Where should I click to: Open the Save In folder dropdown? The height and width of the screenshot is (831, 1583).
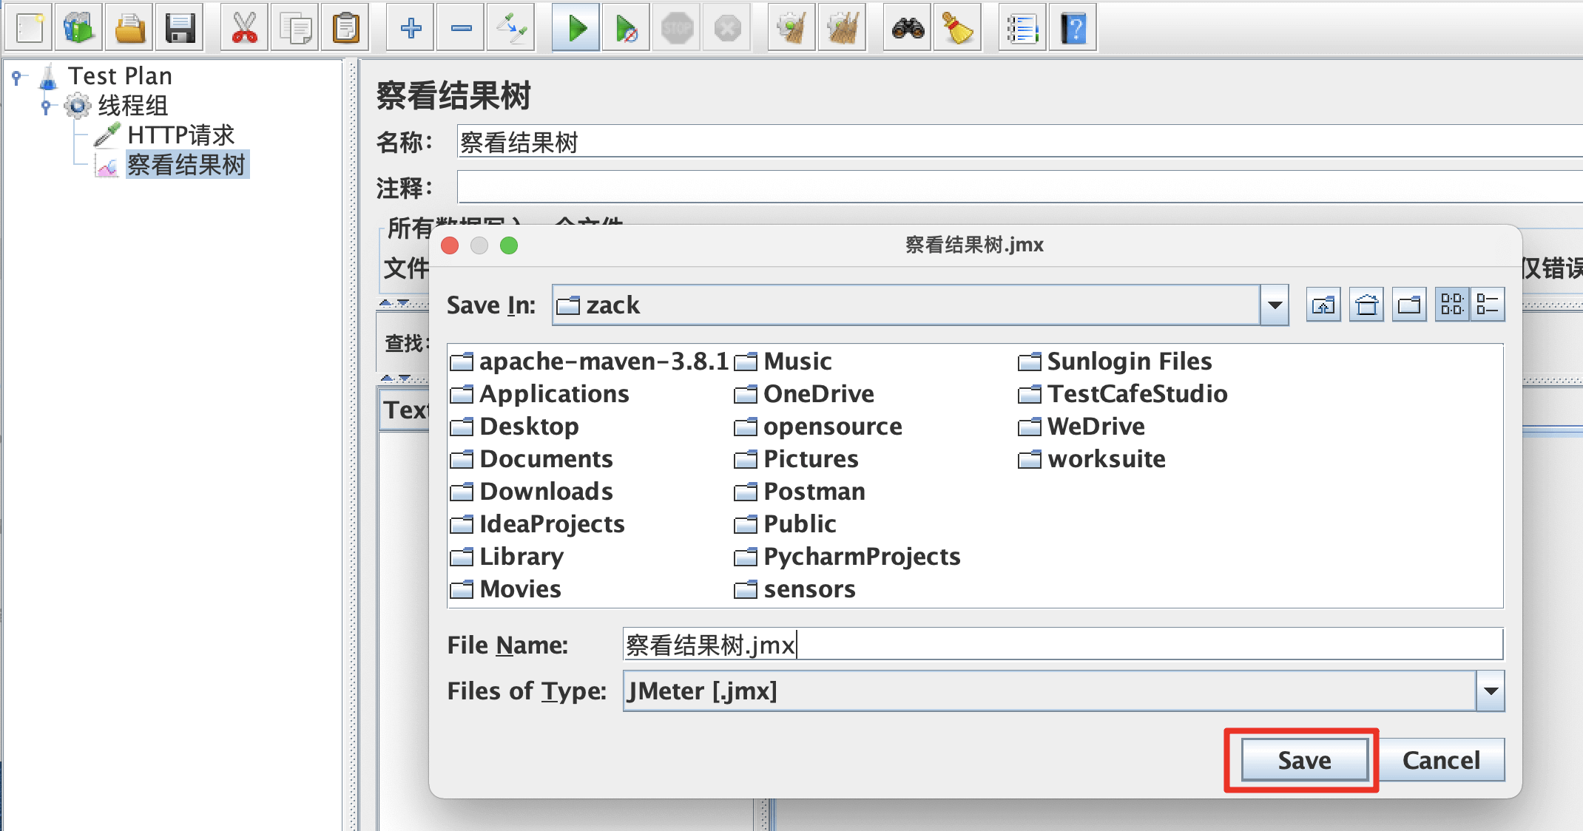point(1275,305)
